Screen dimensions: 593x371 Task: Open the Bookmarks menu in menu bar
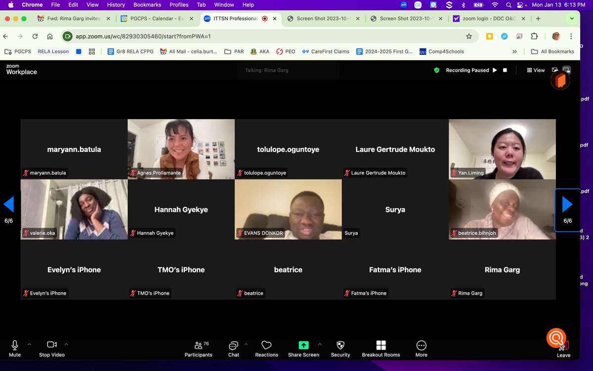point(147,5)
